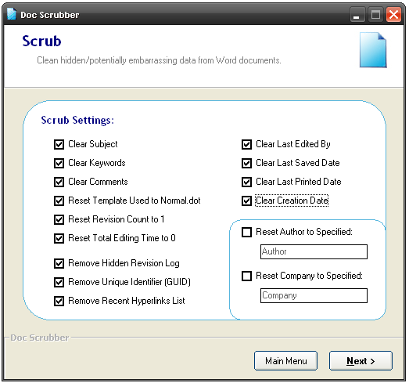
Task: Toggle Remove Unique Identifier (GUID) checkbox
Action: (59, 282)
